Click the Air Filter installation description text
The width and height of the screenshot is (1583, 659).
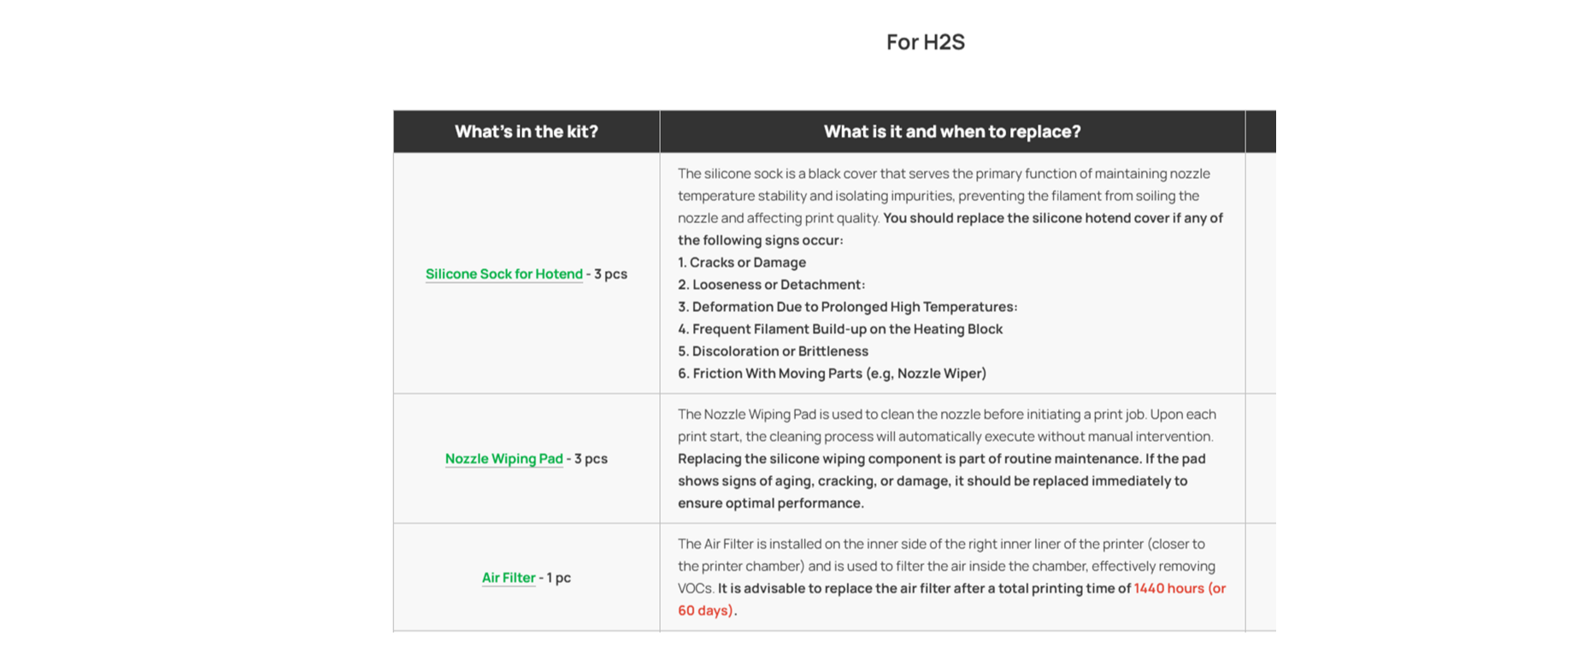946,566
